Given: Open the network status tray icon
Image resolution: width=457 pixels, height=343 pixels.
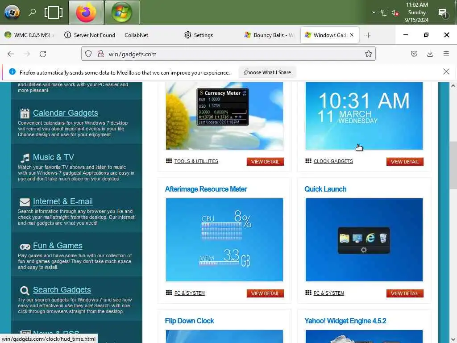Looking at the screenshot, I should (384, 13).
